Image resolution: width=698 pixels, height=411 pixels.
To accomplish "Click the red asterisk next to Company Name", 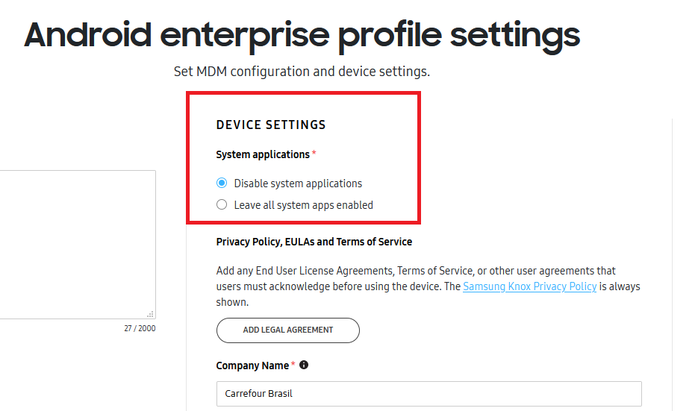I will point(293,365).
